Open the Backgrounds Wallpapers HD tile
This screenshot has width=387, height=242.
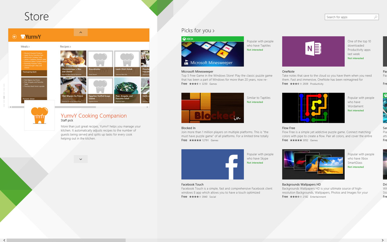pos(313,164)
